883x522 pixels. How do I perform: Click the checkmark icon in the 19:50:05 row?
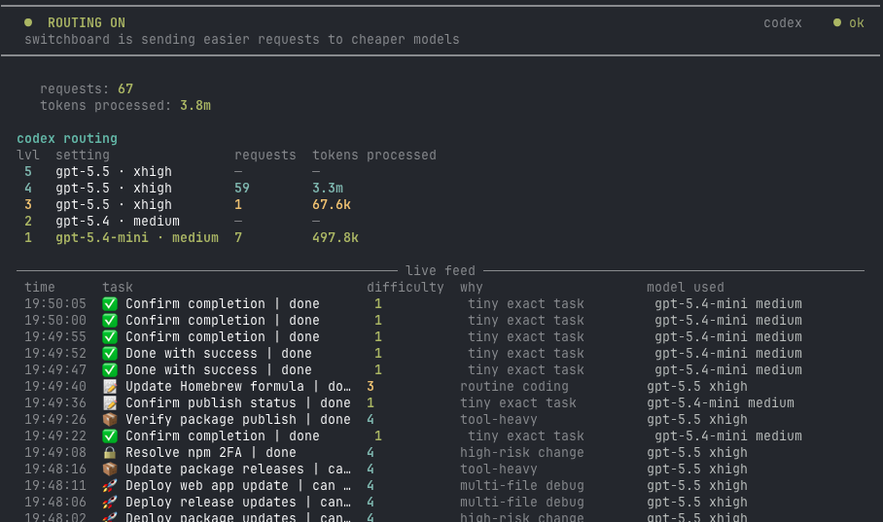(x=110, y=304)
